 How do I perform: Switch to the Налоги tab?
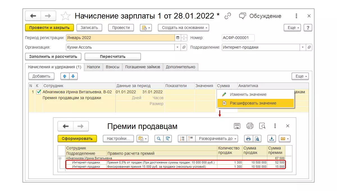[x=94, y=67]
